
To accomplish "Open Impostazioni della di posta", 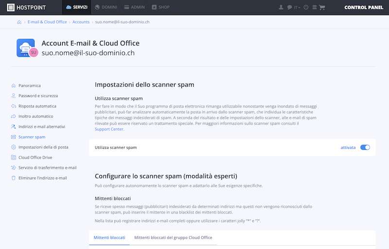I will point(39,147).
